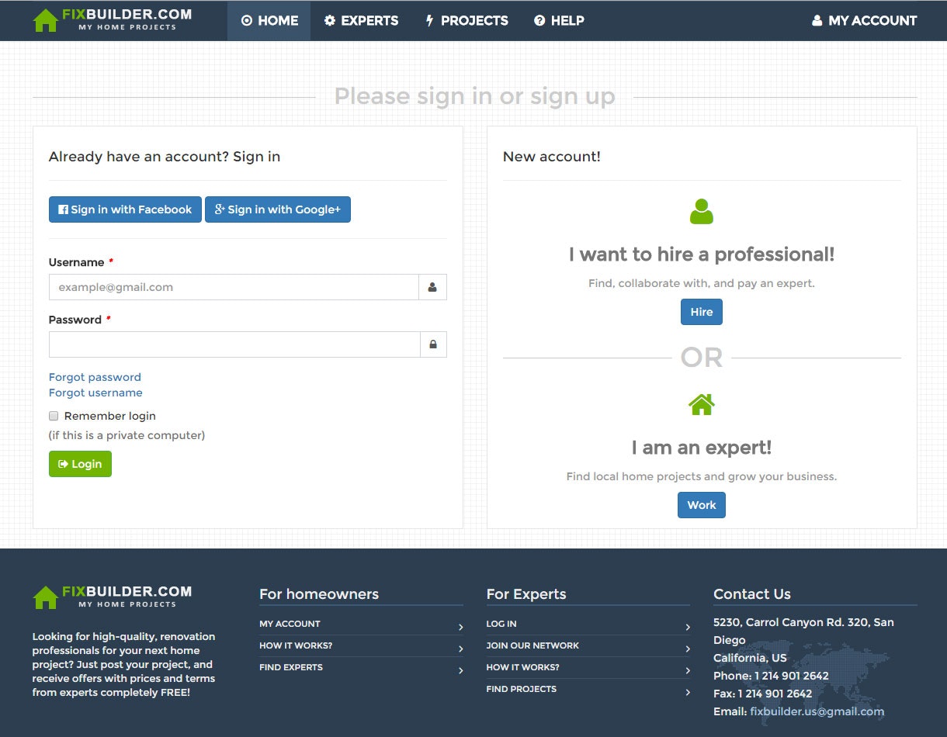
Task: Open the Forgot password link
Action: point(95,377)
